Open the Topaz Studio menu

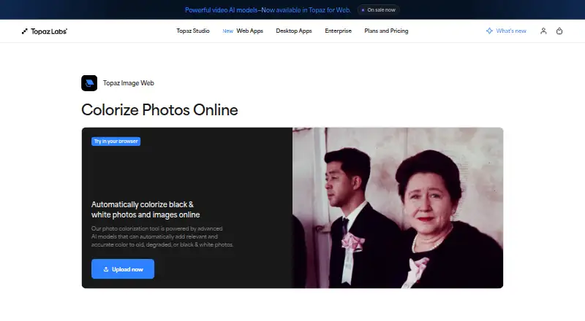pos(193,31)
